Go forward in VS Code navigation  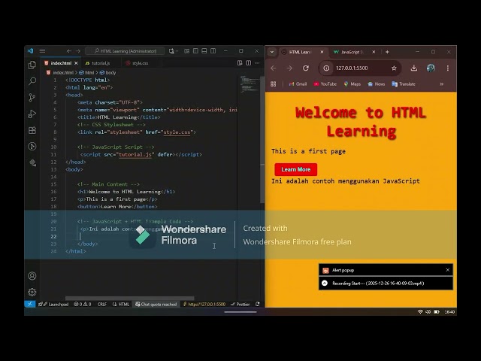pyautogui.click(x=78, y=51)
